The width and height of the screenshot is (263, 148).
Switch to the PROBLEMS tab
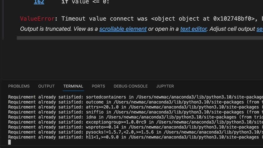pyautogui.click(x=19, y=86)
